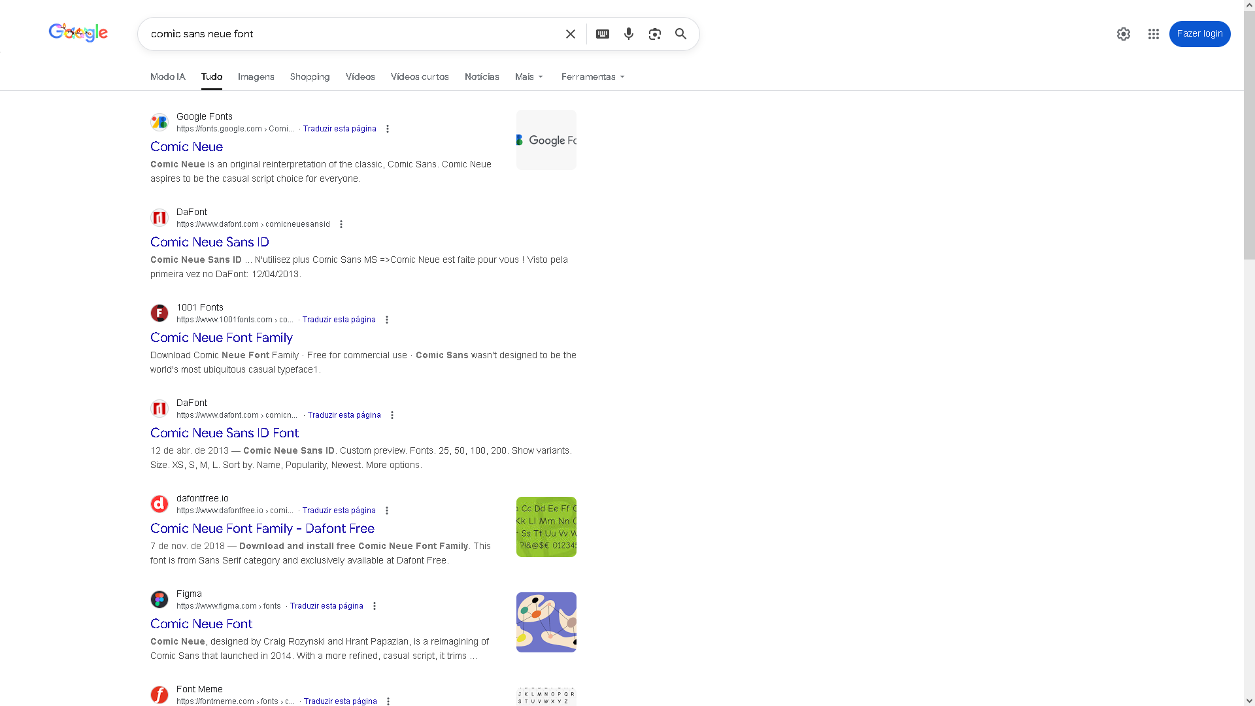Open three-dot menu for 1001 Fonts result

[387, 320]
